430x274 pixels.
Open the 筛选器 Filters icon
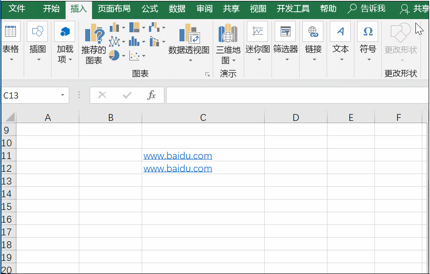pos(285,32)
